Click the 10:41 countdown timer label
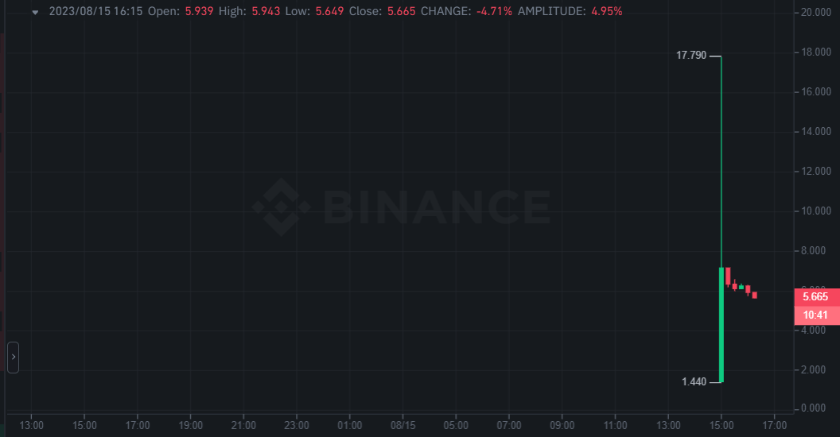This screenshot has width=840, height=437. tap(816, 315)
